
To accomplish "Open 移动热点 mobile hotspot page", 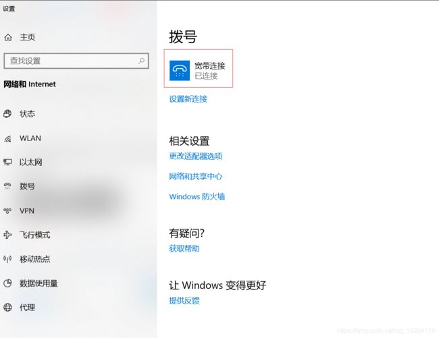I will 34,259.
